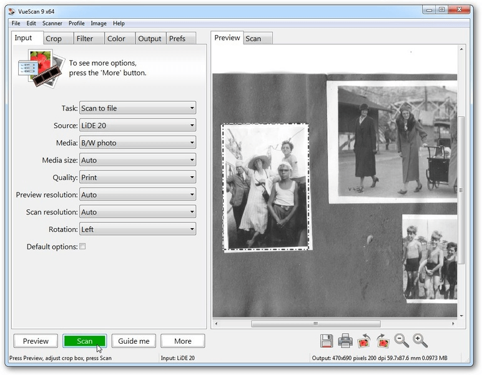The image size is (482, 375).
Task: Click the printer icon
Action: pyautogui.click(x=345, y=341)
